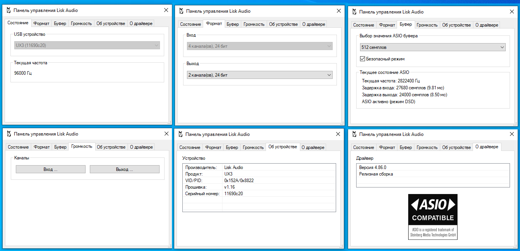The height and width of the screenshot is (251, 520).
Task: Select Состояние tab in the ASIO buffer window
Action: click(363, 25)
